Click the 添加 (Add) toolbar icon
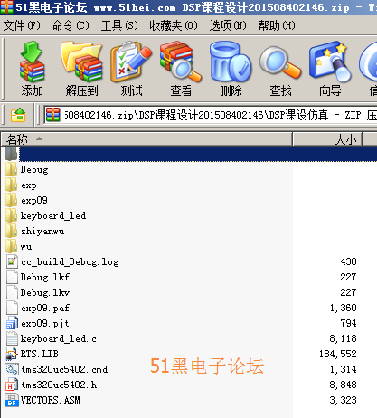 [x=32, y=69]
